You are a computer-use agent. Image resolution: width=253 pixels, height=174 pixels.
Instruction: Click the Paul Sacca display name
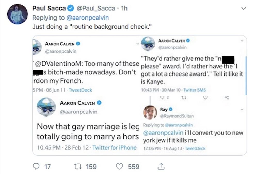[49, 9]
